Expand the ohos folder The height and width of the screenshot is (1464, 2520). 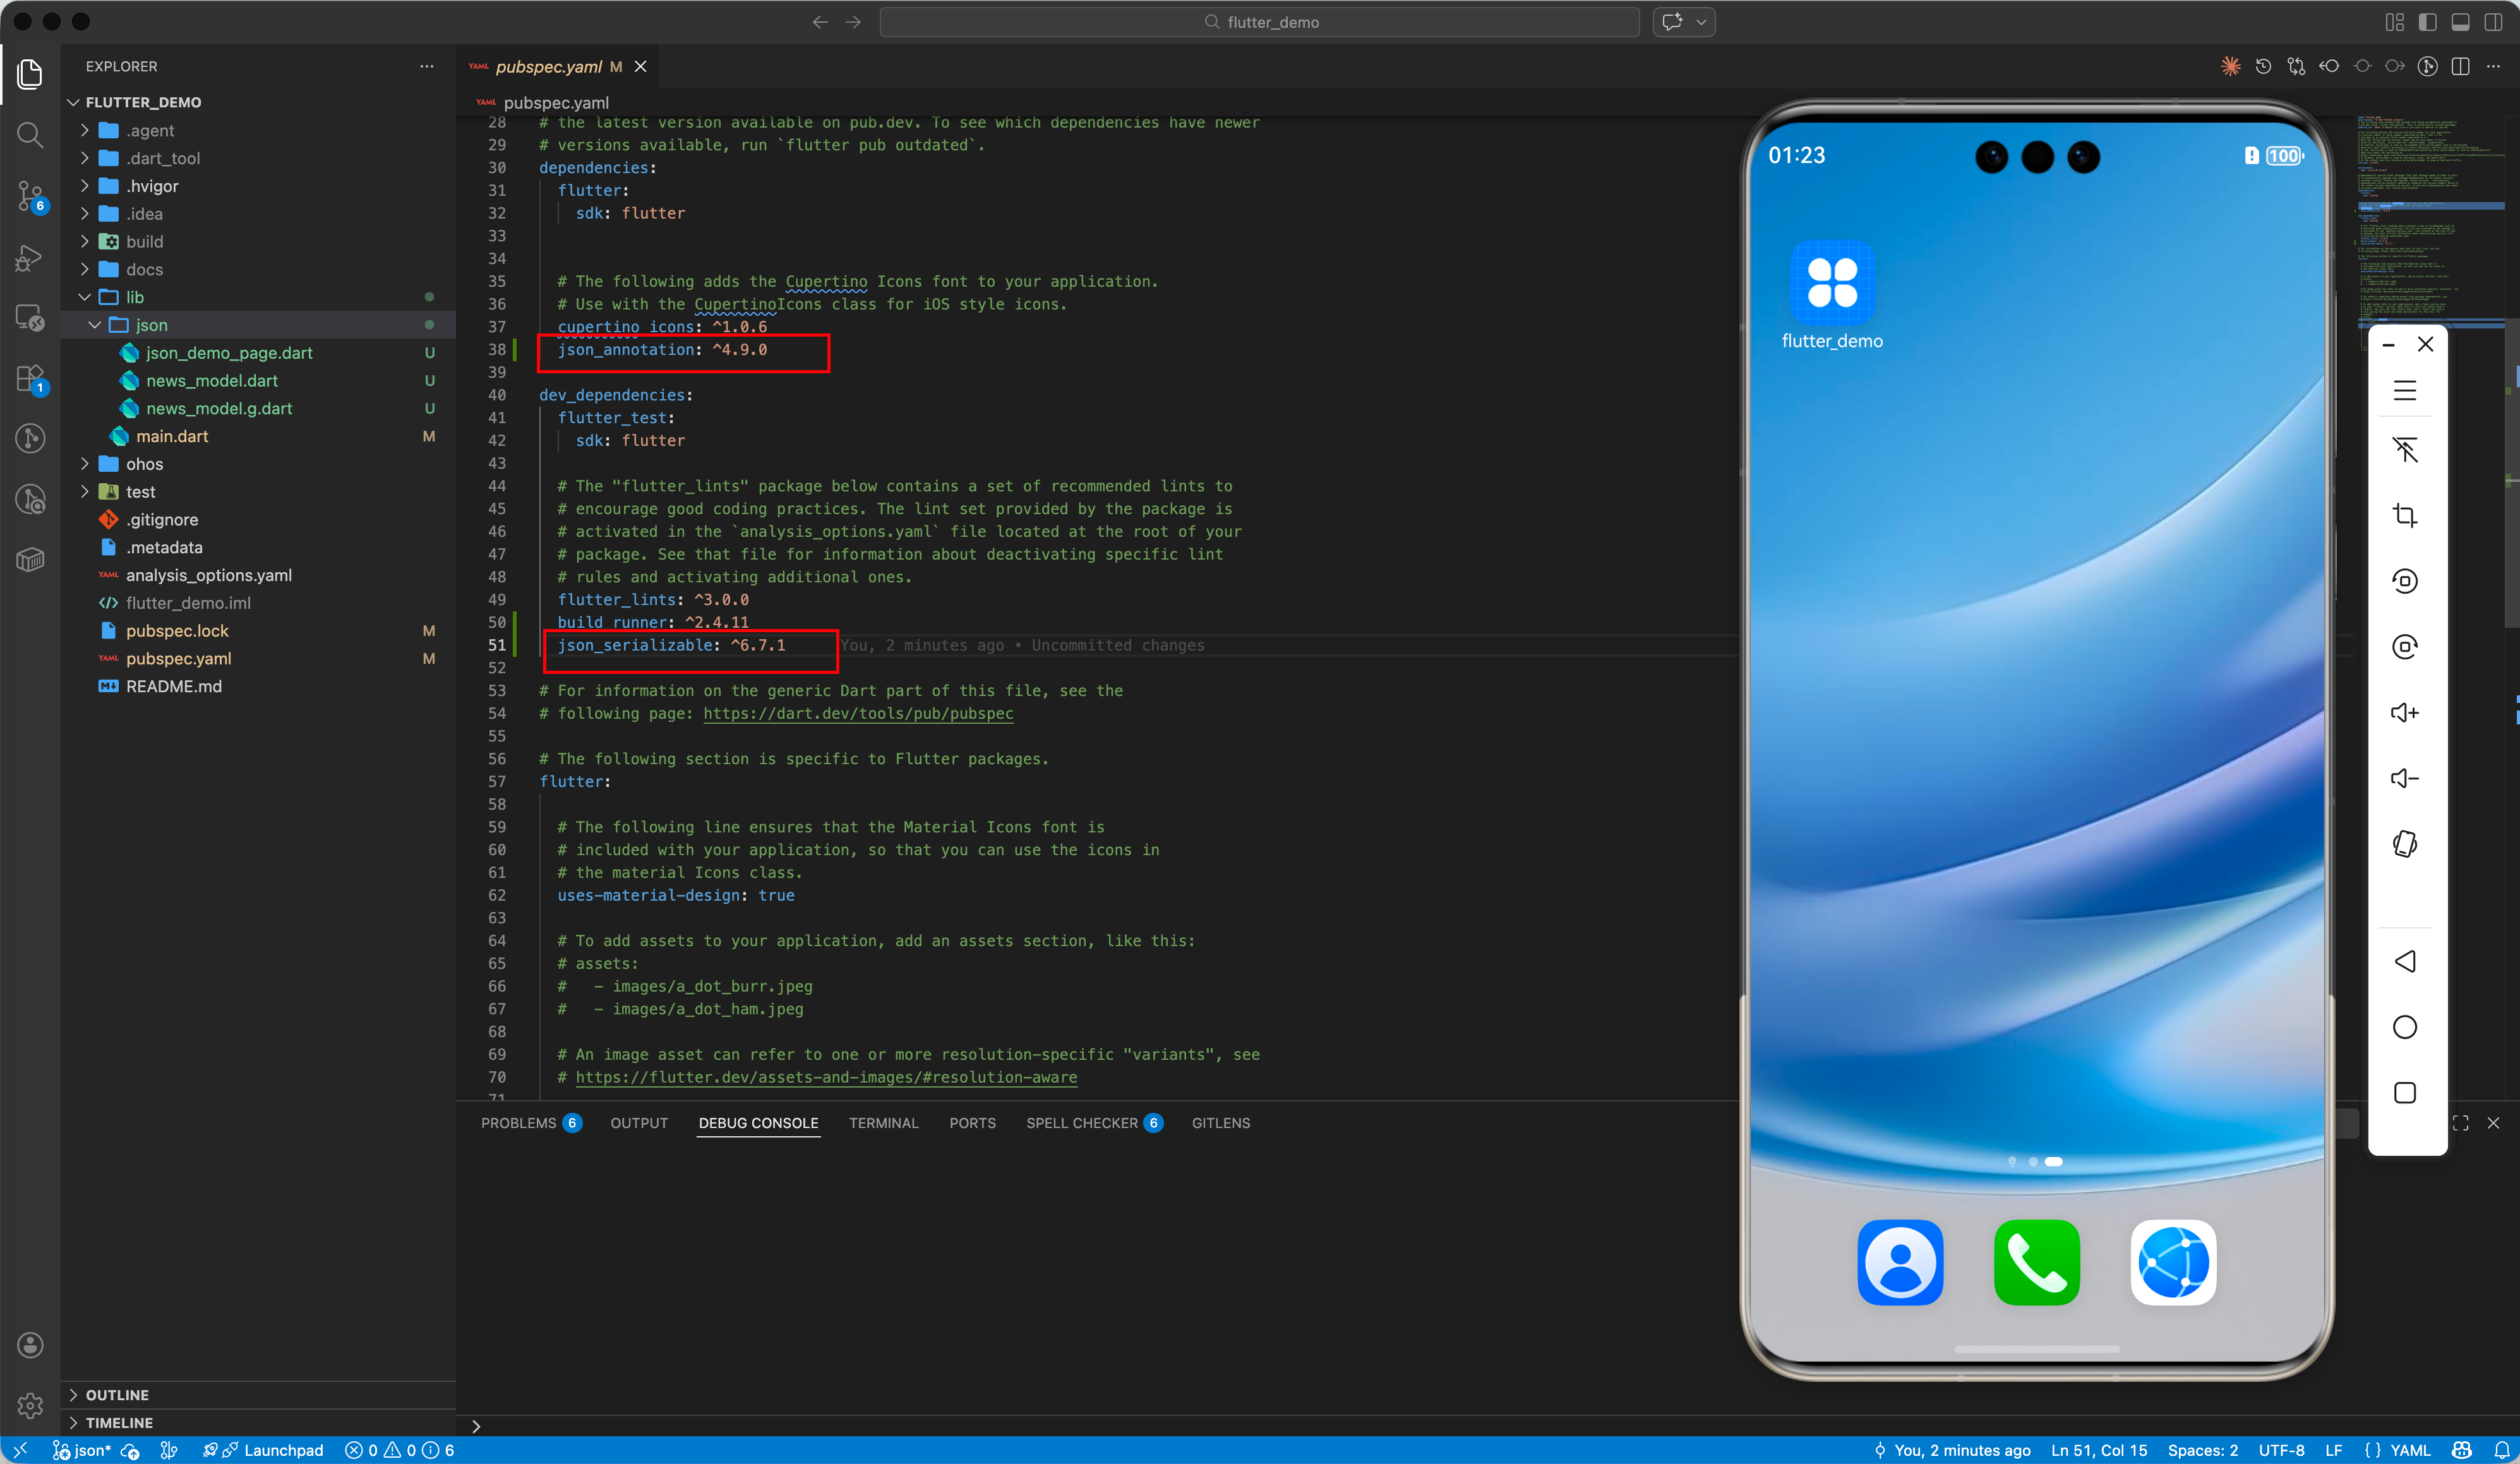coord(144,464)
